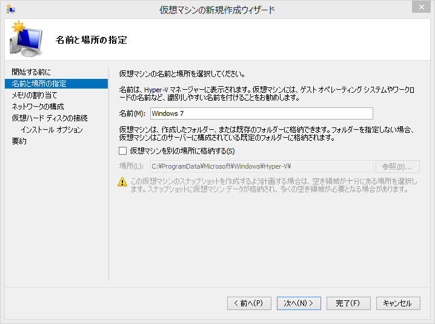Click the window title 仮想マシンの新規作成ウィザード

pos(217,10)
